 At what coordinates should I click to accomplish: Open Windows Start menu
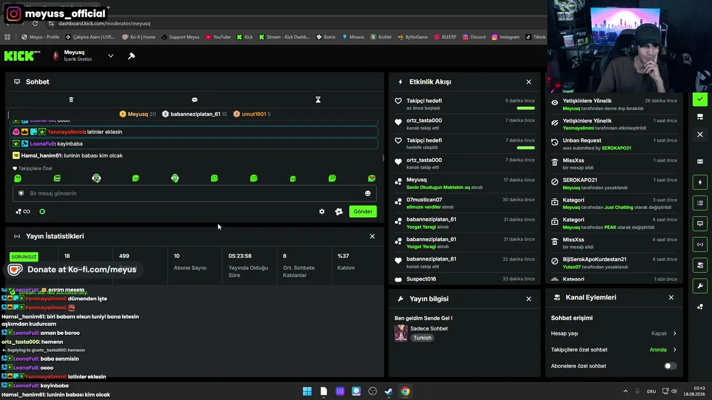point(307,391)
